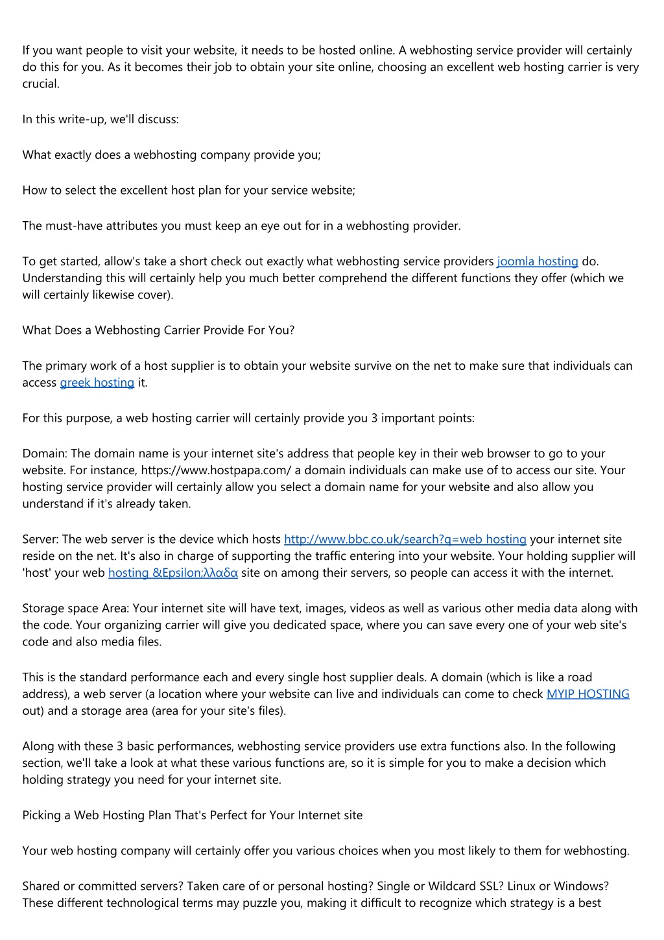This screenshot has width=664, height=940.
Task: Click the heading 'What Does a Webhosting Carrier Provide For You?'
Action: pyautogui.click(x=159, y=330)
